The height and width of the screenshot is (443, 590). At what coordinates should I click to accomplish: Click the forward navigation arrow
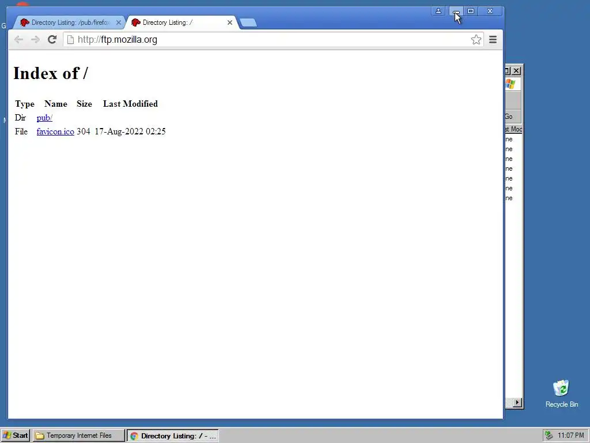pos(35,40)
